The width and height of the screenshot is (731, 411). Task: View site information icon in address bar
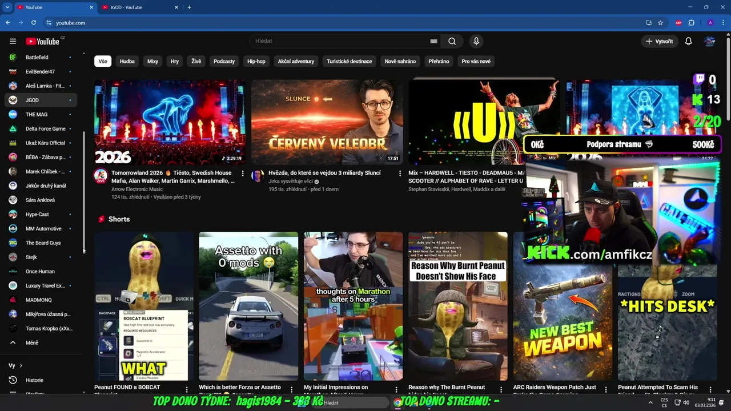point(49,23)
